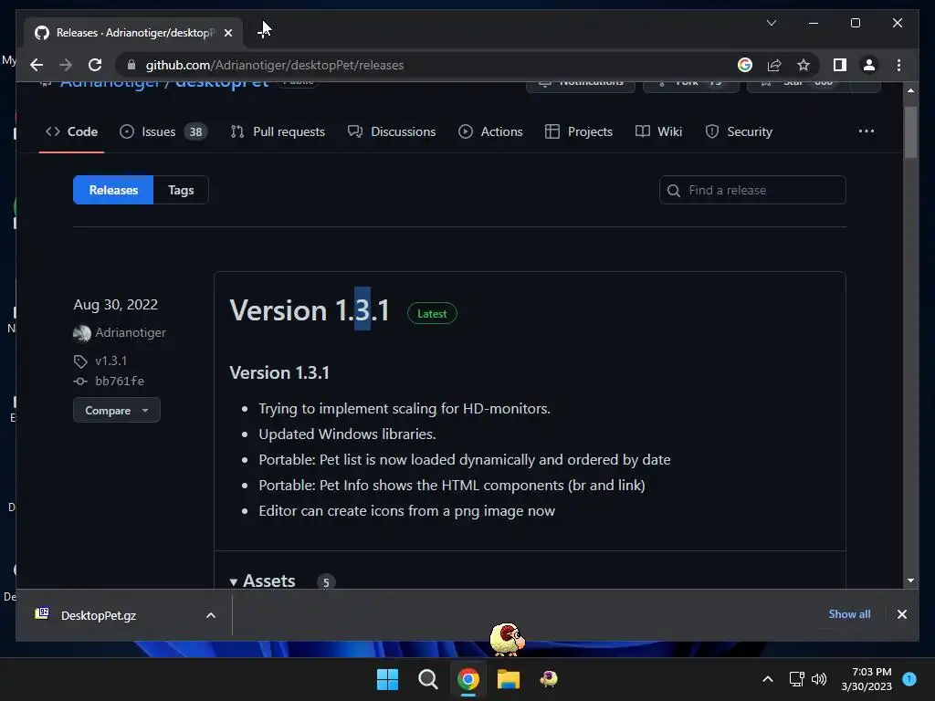Open the taskbar clock and date
935x701 pixels.
tap(867, 679)
